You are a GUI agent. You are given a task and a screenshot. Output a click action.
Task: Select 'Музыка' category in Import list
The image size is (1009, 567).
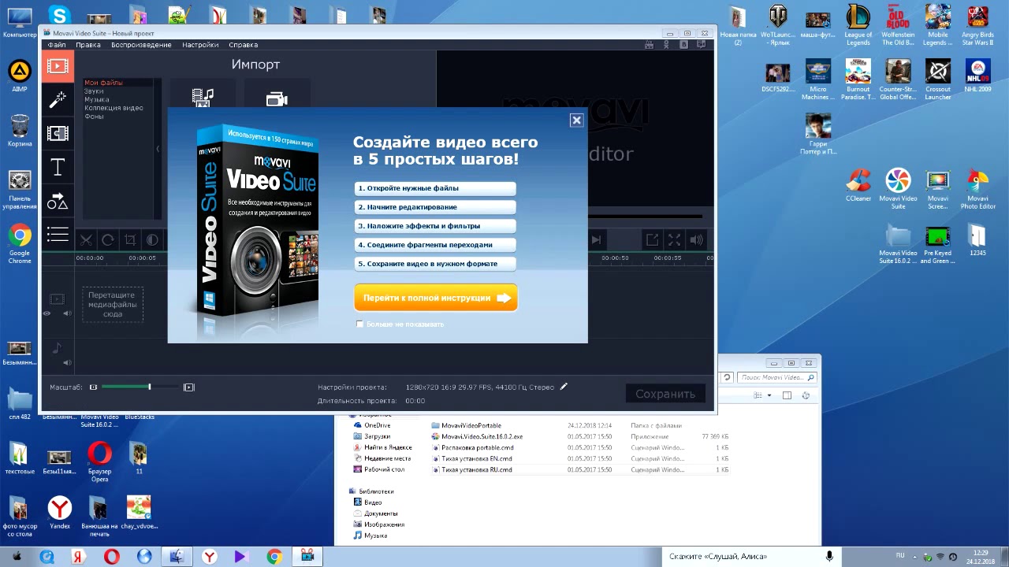point(97,99)
